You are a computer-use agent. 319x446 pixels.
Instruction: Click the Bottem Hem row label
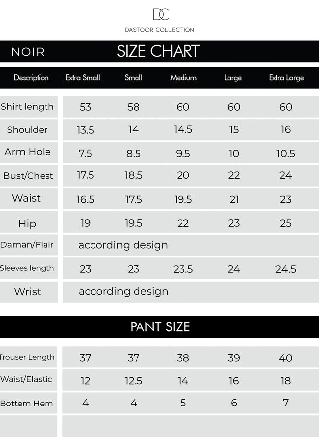(27, 404)
